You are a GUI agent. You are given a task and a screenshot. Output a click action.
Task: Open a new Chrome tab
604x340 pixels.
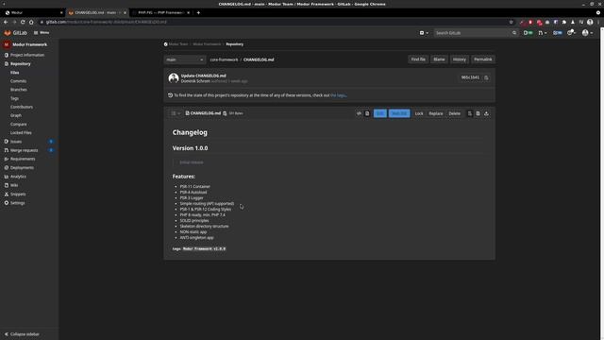coord(198,12)
